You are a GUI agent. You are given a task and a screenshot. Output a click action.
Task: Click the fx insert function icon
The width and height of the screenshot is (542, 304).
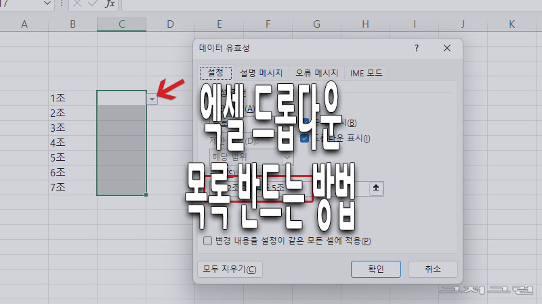110,4
